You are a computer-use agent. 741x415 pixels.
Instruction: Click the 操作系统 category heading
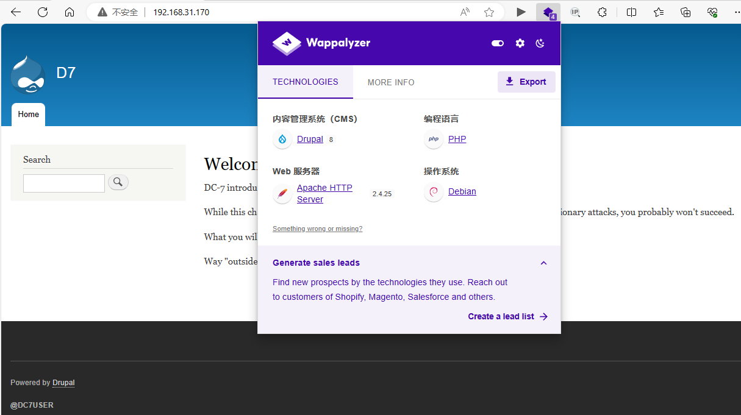(442, 171)
